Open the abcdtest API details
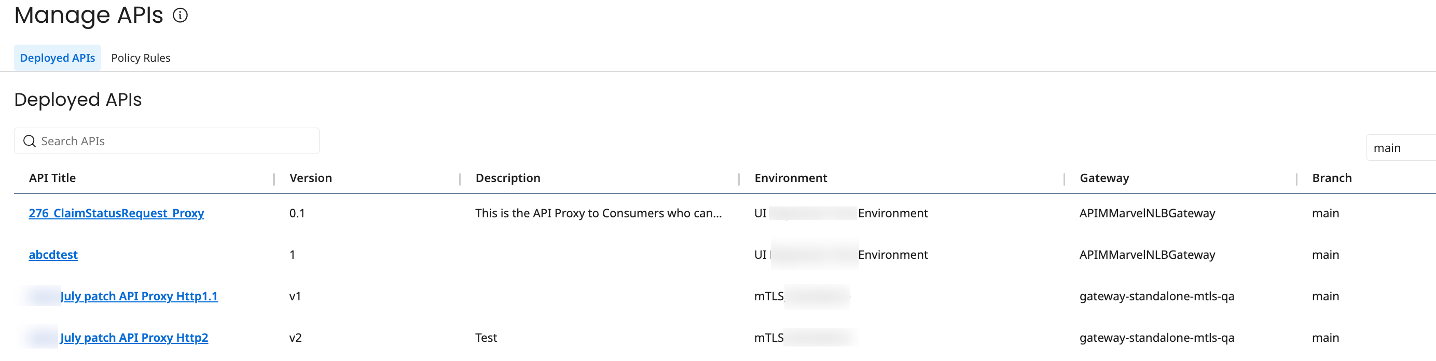This screenshot has width=1436, height=361. (53, 255)
